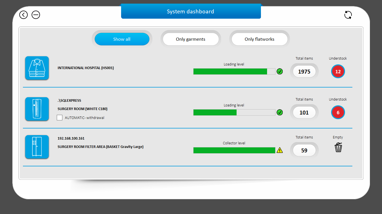Select the Show all filter
The image size is (382, 214).
click(x=122, y=39)
